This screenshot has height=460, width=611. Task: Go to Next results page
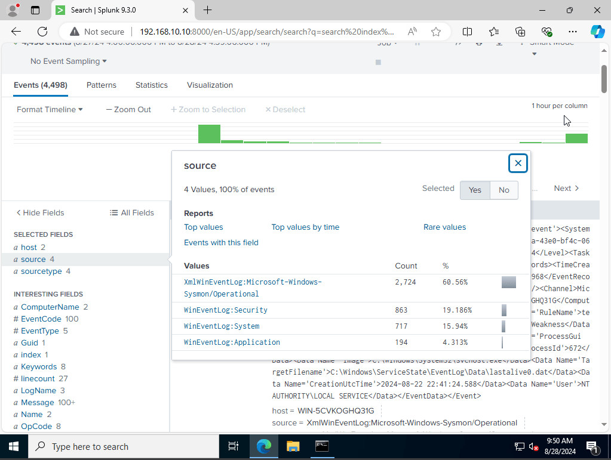[566, 189]
